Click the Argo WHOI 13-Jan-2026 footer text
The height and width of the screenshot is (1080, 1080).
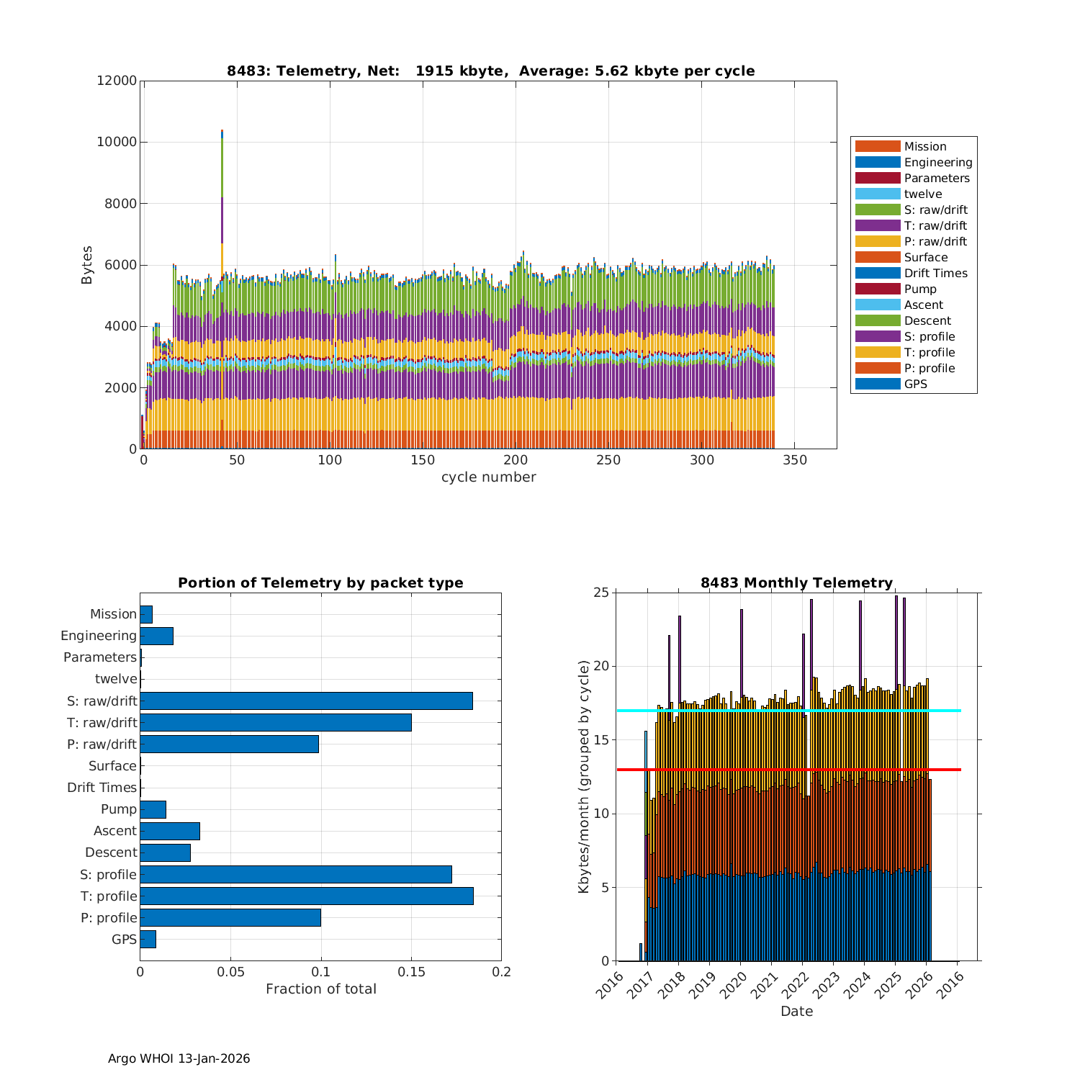pos(179,1058)
